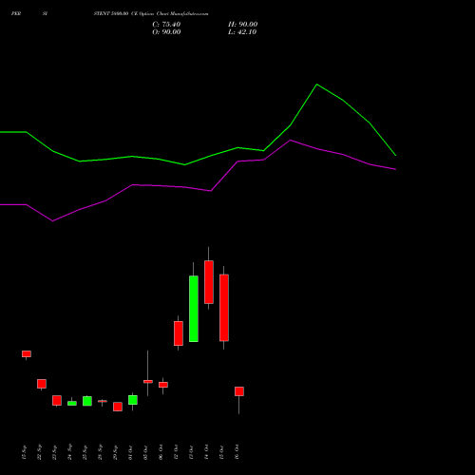This screenshot has width=475, height=475.
Task: Click the close value C: 75.40
Action: pyautogui.click(x=166, y=25)
